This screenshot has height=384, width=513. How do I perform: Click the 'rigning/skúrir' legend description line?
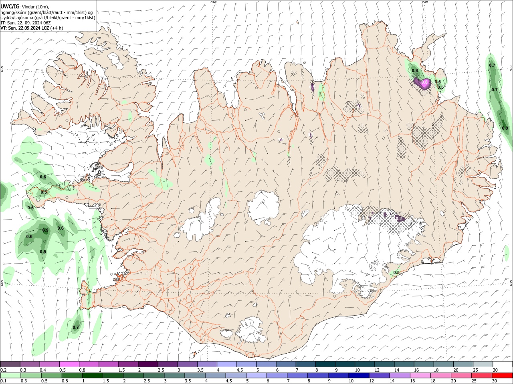pyautogui.click(x=46, y=12)
